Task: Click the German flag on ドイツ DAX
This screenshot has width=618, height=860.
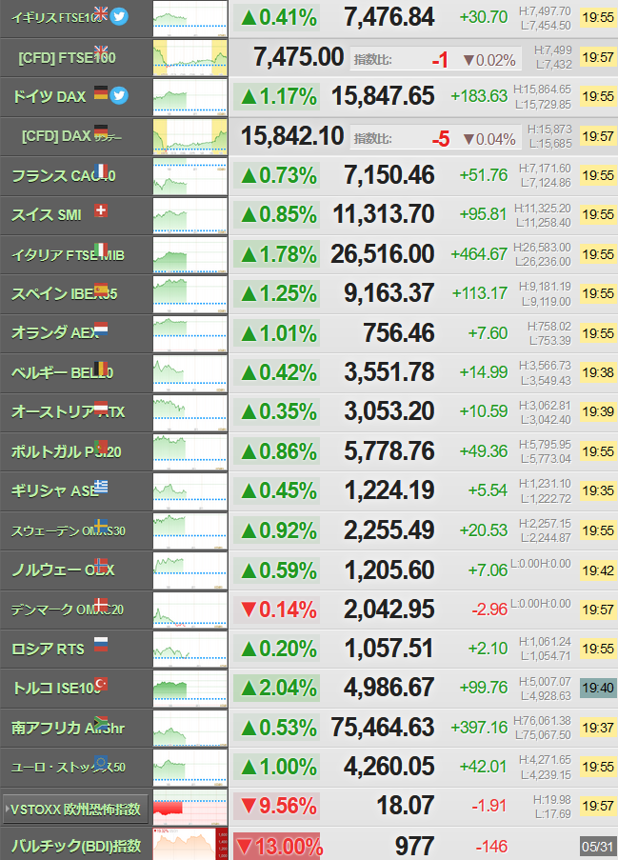Action: [101, 92]
